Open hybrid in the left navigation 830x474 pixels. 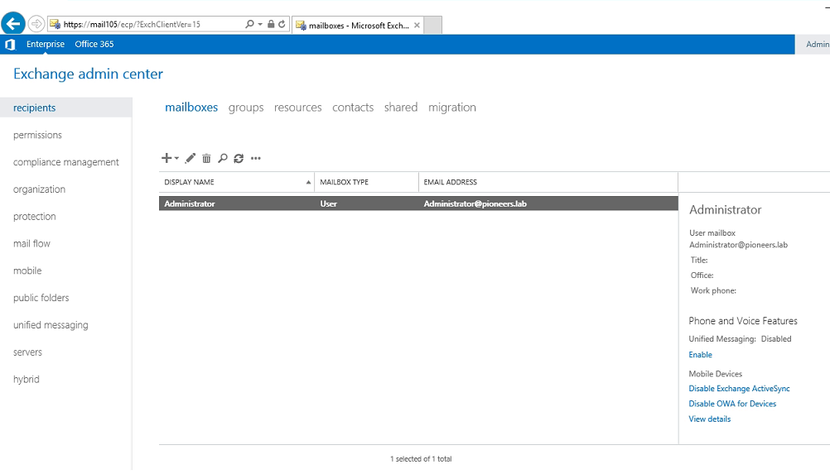click(27, 380)
